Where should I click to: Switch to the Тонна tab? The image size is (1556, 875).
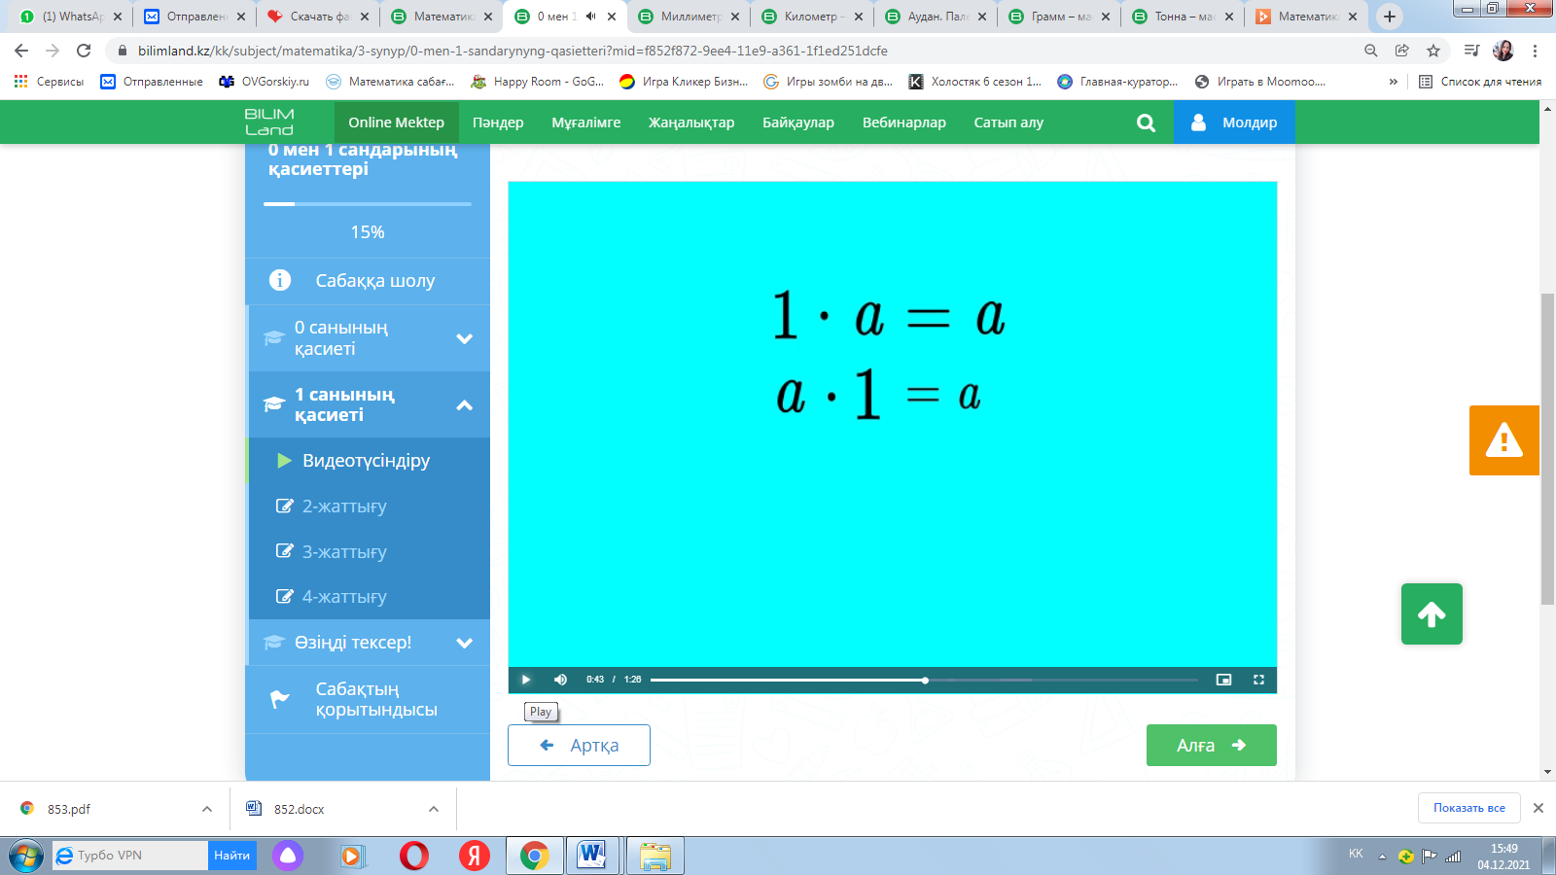click(x=1183, y=17)
